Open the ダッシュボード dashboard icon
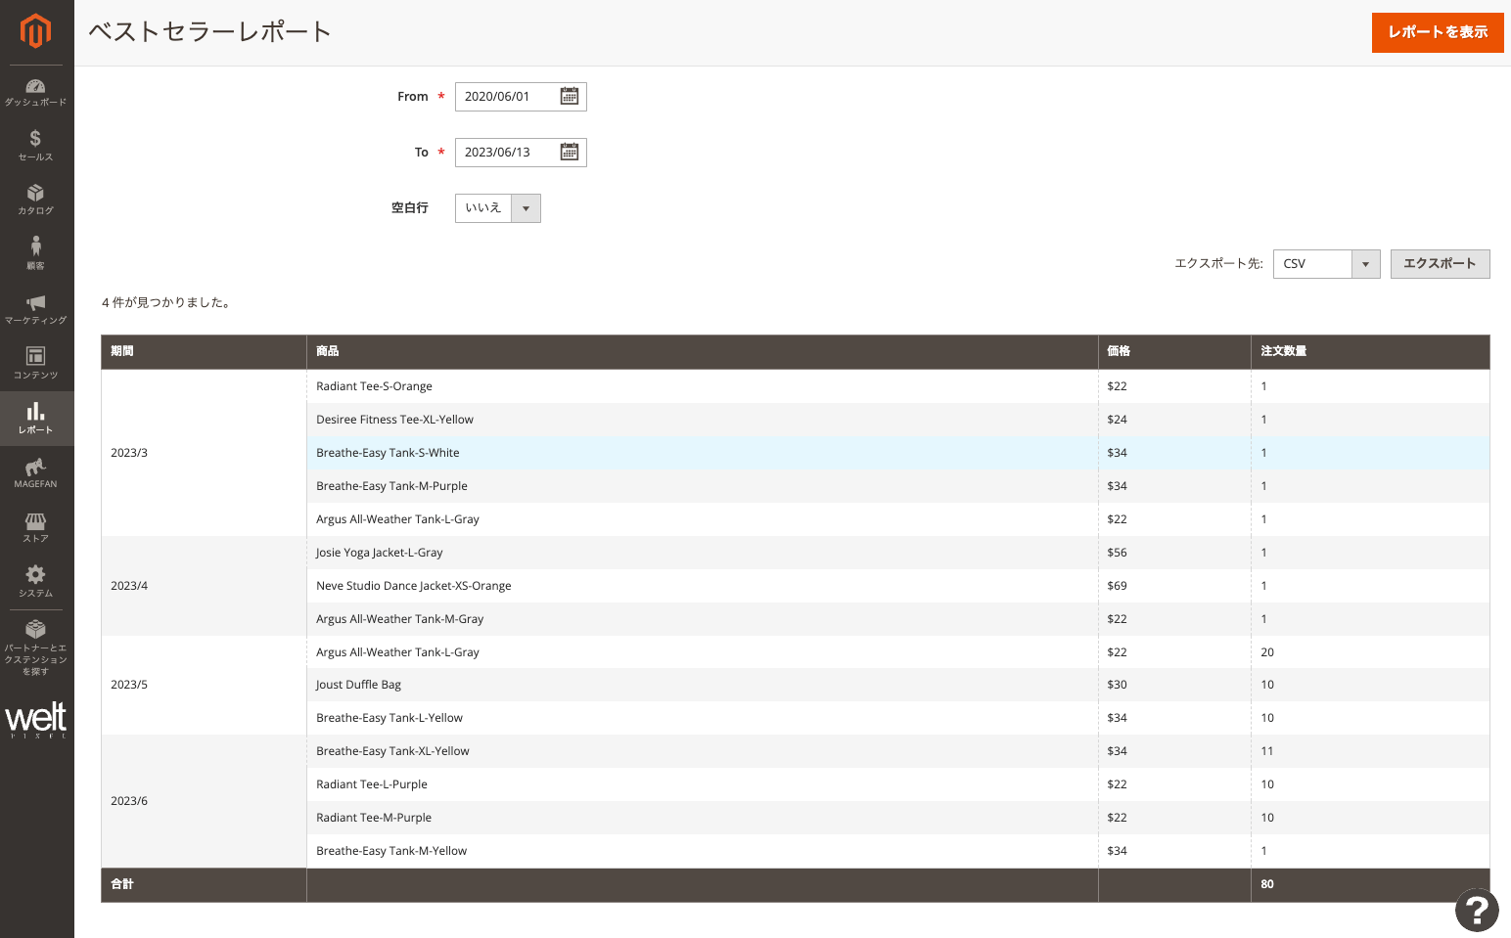The image size is (1511, 938). click(x=35, y=87)
